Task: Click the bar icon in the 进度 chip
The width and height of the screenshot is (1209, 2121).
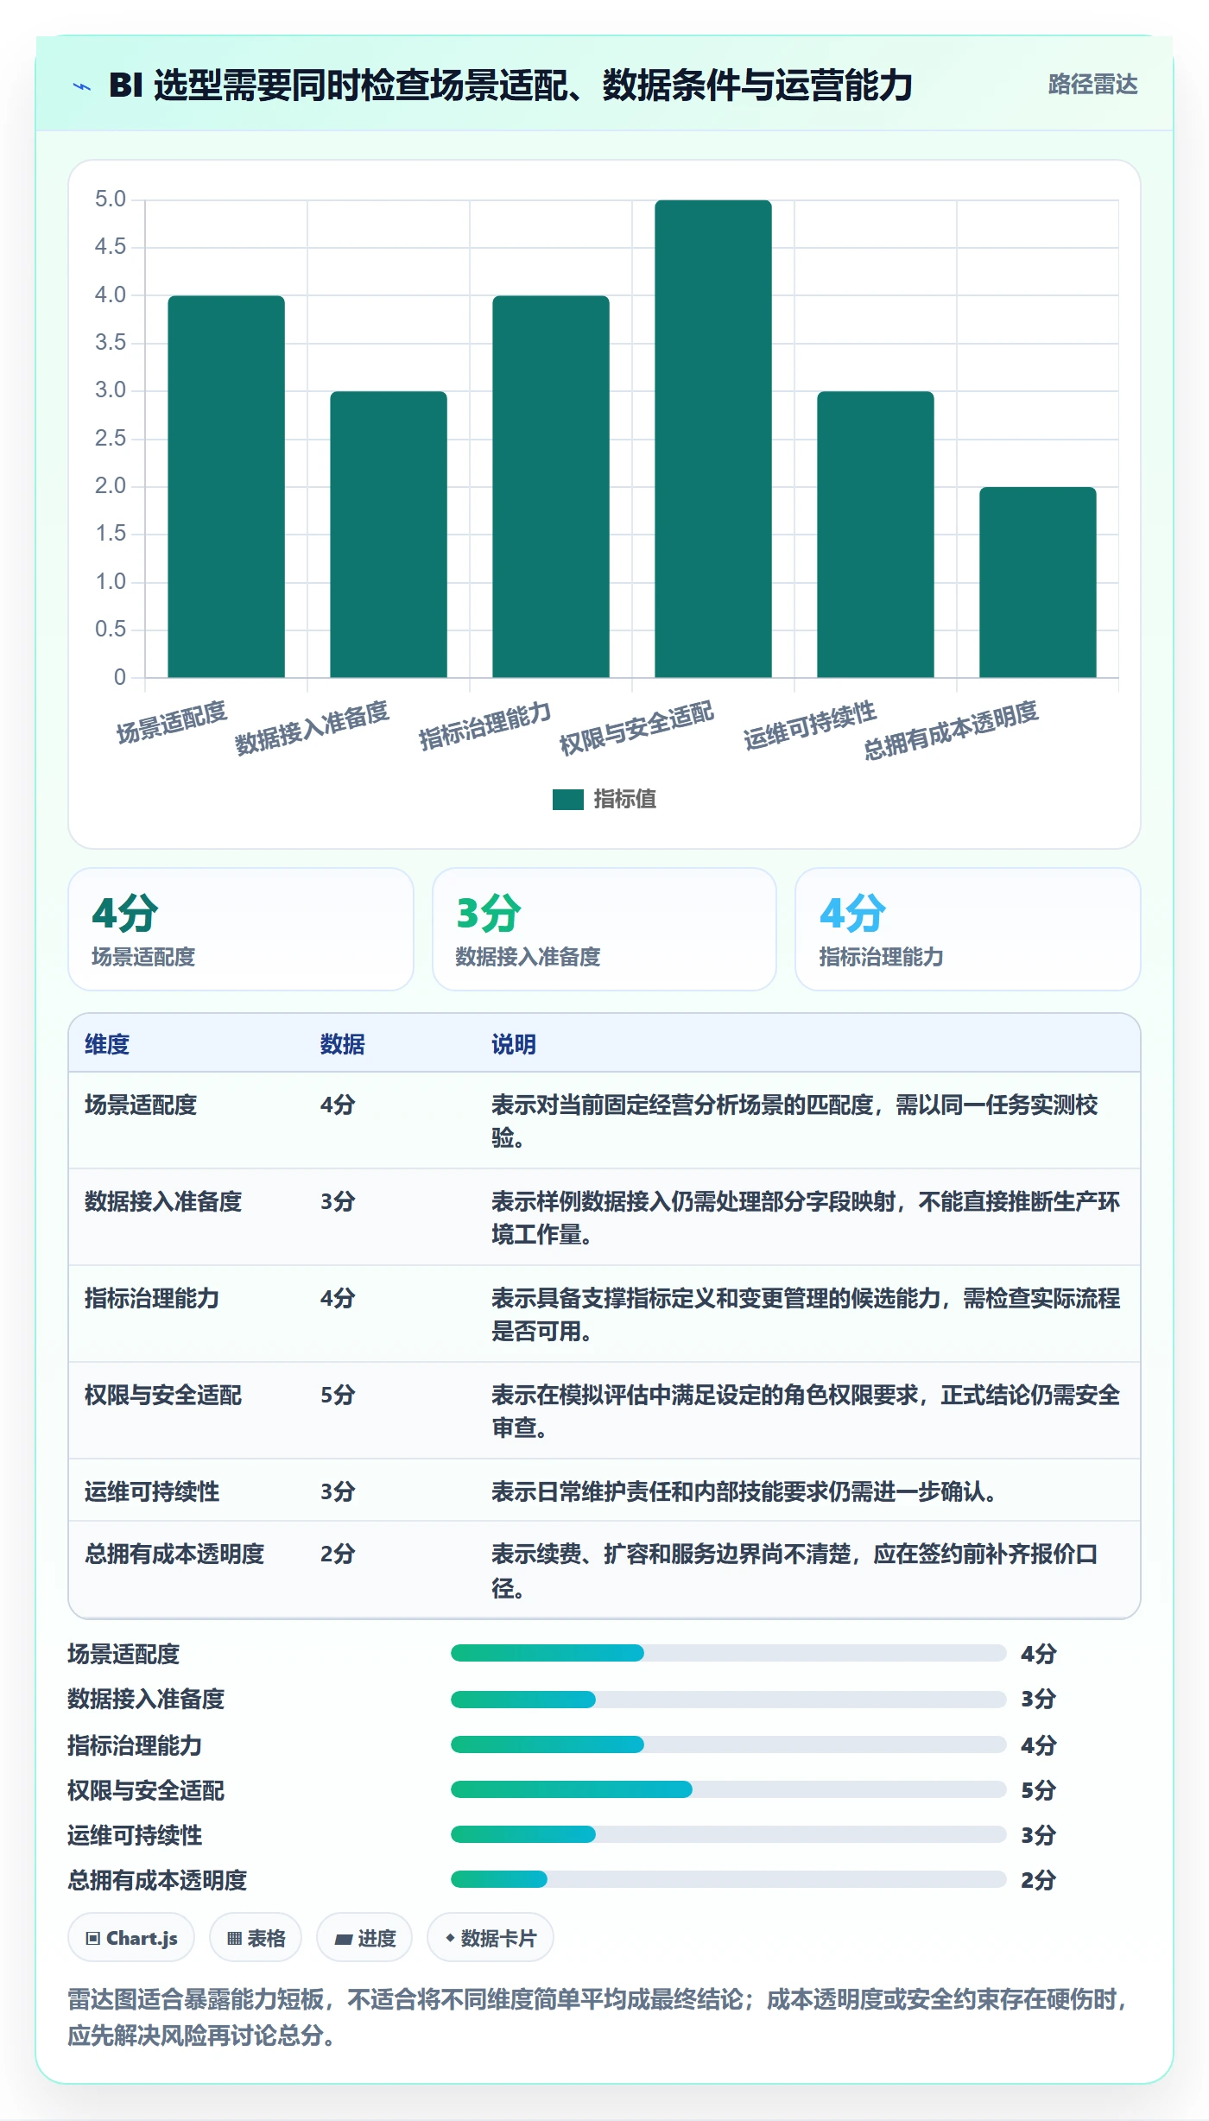Action: (344, 1940)
